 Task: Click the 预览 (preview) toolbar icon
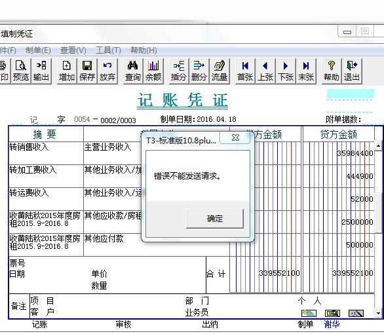(21, 71)
